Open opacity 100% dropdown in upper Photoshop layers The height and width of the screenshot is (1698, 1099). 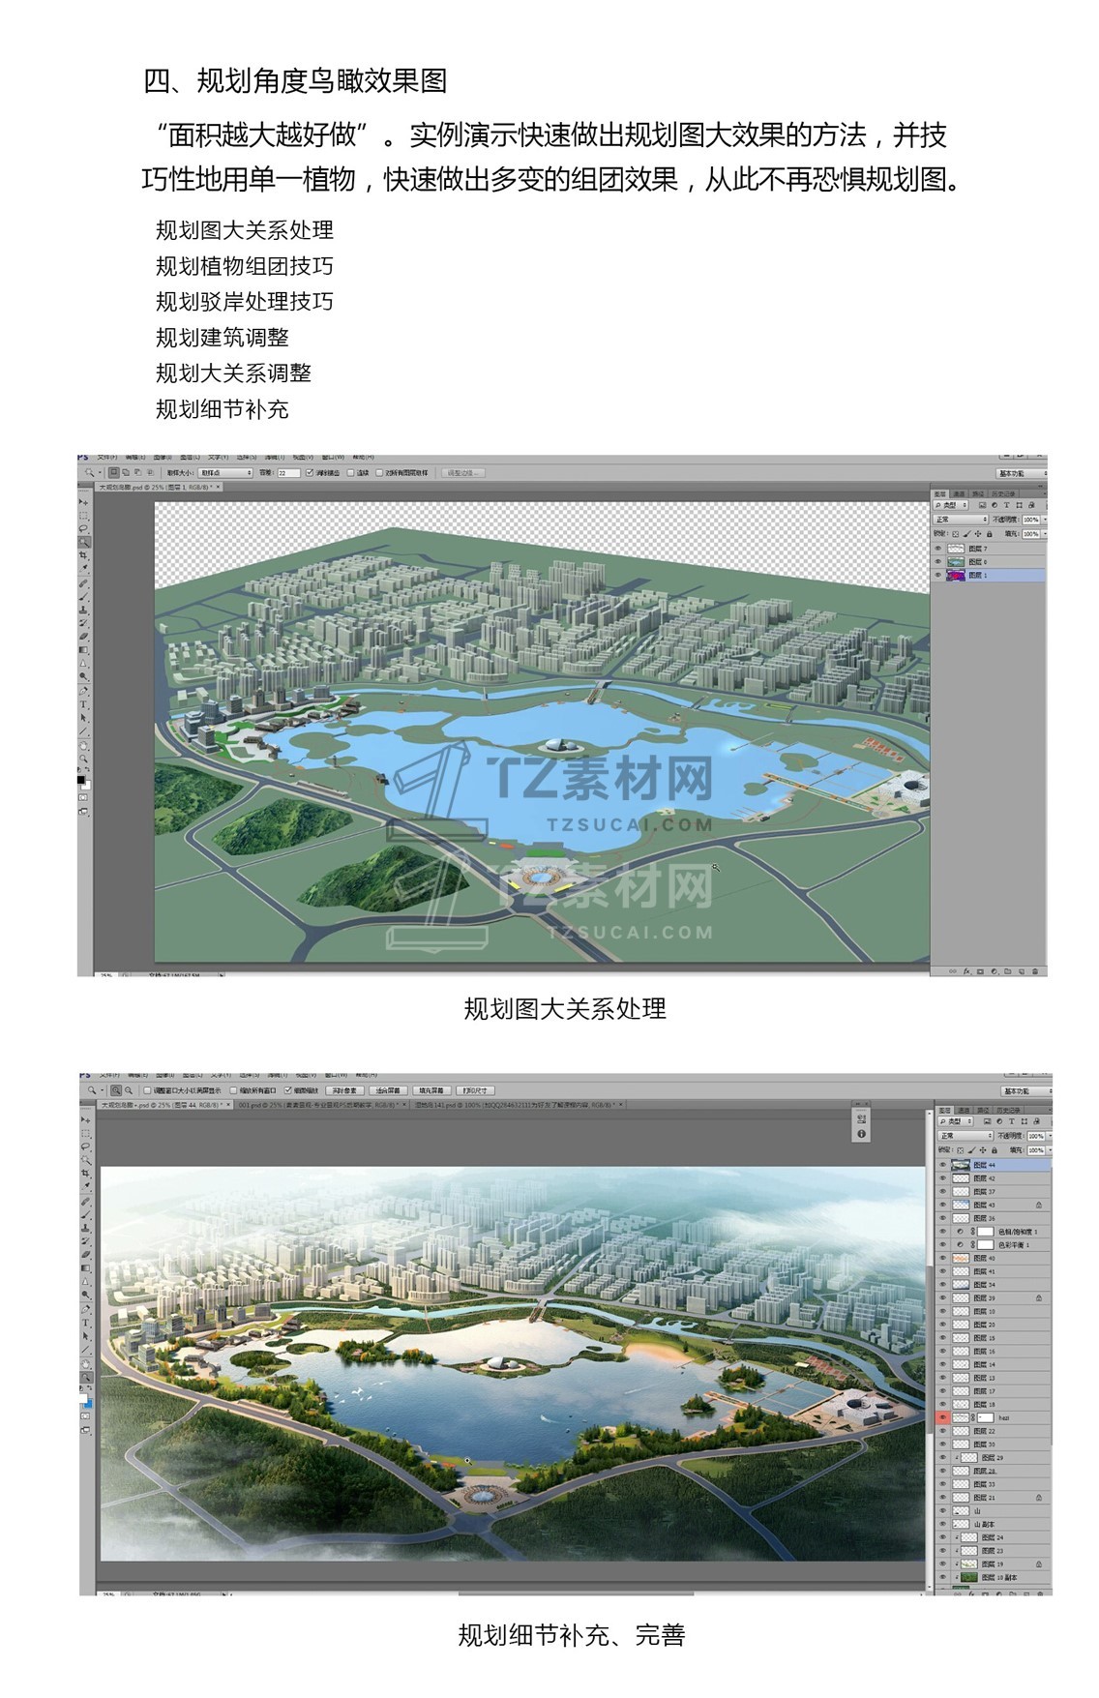coord(1045,520)
